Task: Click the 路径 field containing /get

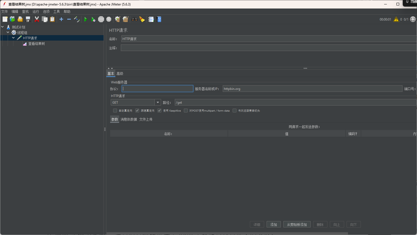Action: tap(296, 102)
